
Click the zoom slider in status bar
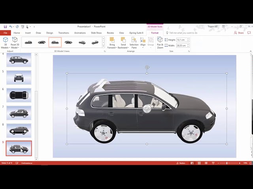coord(228,163)
